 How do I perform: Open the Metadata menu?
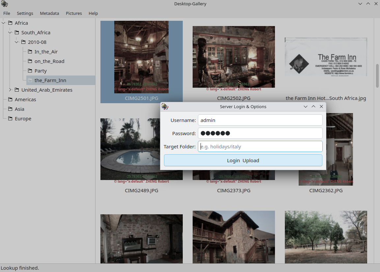click(x=49, y=14)
